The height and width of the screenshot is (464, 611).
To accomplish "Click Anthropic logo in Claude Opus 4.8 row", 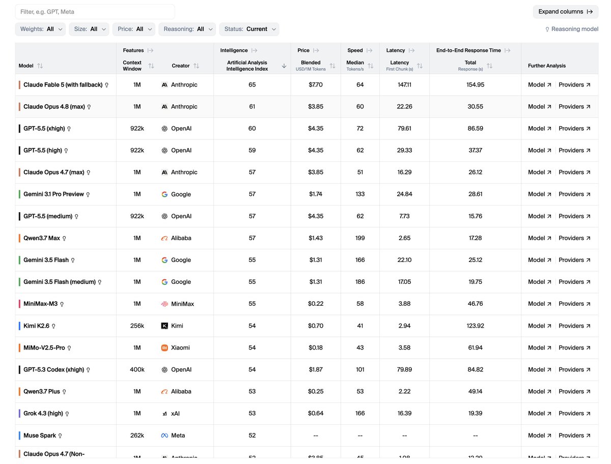I will pos(164,107).
